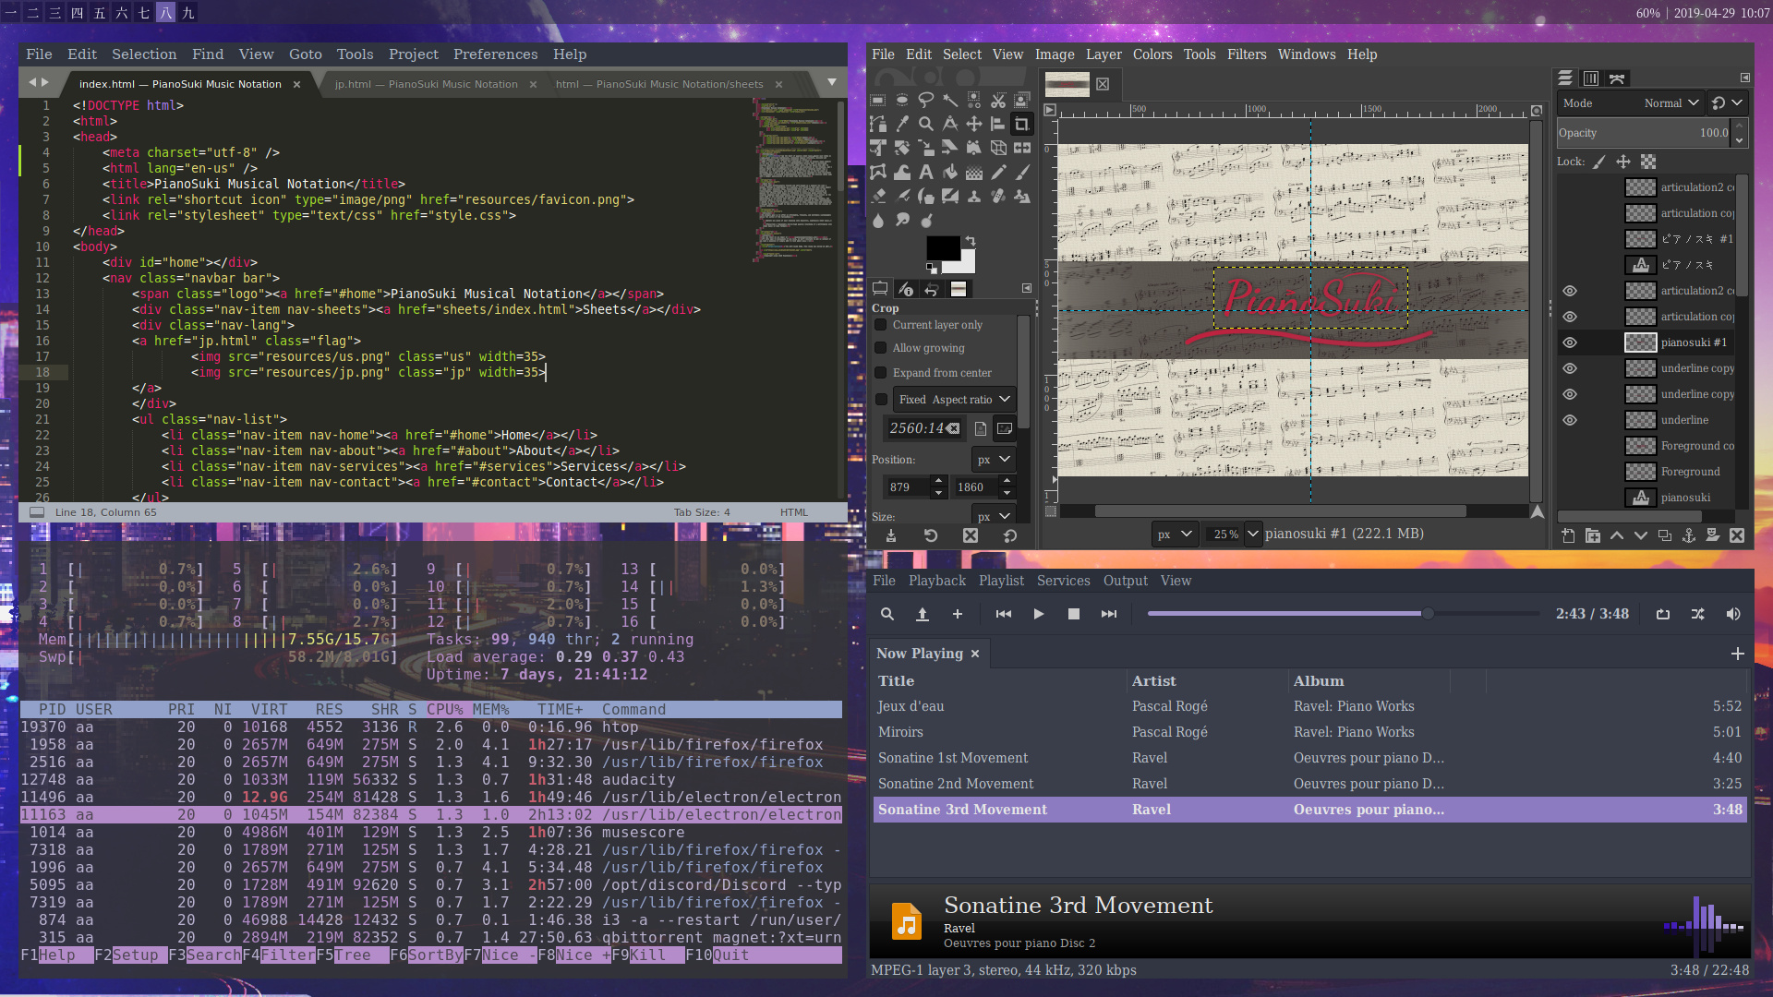Select the Crop tool in GIMP toolbox
This screenshot has width=1773, height=997.
tap(1022, 124)
